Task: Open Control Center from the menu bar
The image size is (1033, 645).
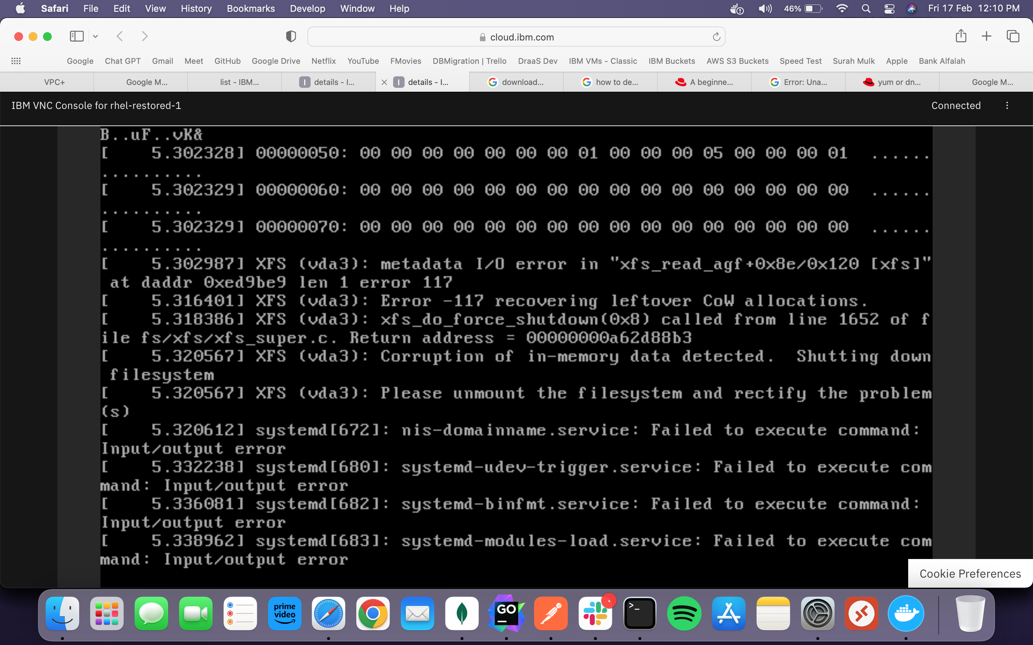Action: point(889,9)
